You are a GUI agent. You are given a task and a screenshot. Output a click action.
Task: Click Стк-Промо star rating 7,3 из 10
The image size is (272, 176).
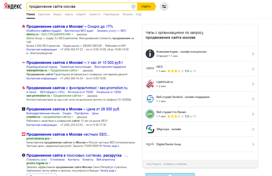click(x=181, y=116)
